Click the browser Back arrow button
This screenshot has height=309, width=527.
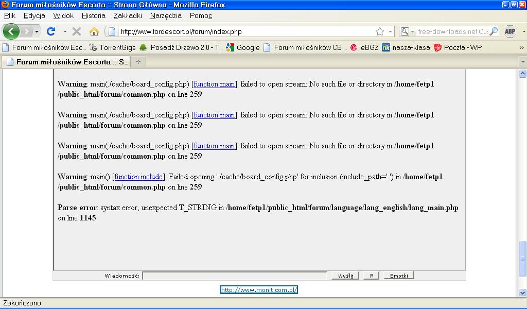11,31
